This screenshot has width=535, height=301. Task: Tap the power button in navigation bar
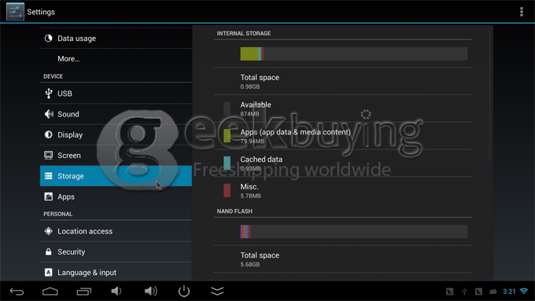pyautogui.click(x=184, y=291)
